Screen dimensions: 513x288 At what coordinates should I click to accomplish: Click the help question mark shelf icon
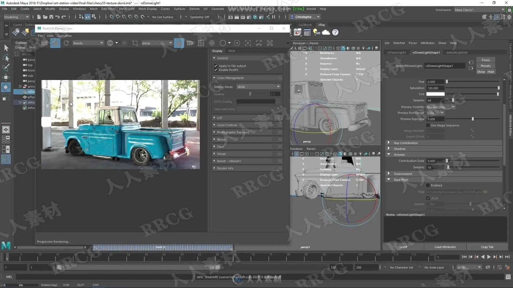pyautogui.click(x=335, y=33)
